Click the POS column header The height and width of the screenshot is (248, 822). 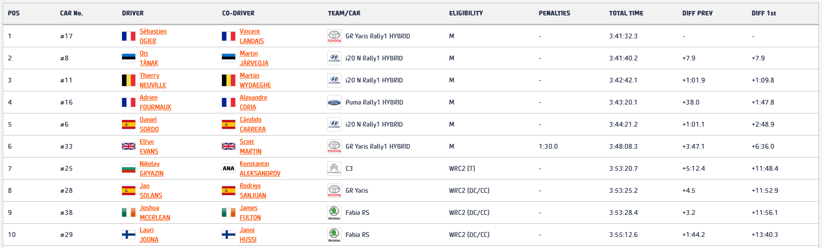pyautogui.click(x=14, y=13)
